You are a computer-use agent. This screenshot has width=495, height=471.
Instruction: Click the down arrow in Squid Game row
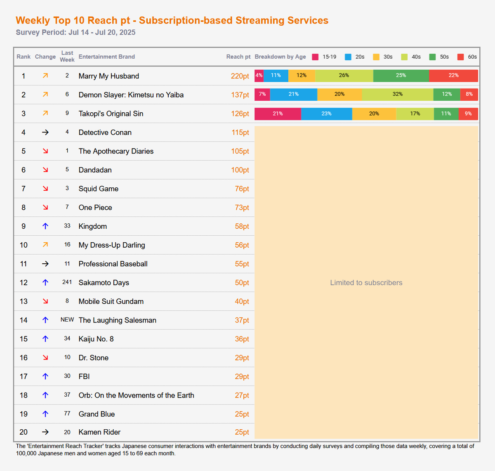(45, 189)
